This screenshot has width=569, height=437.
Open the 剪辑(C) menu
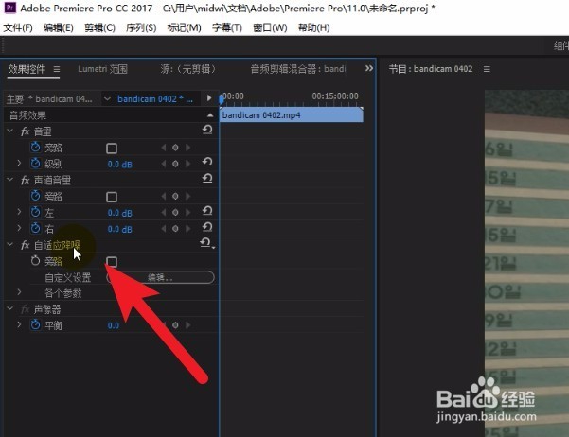click(x=99, y=28)
